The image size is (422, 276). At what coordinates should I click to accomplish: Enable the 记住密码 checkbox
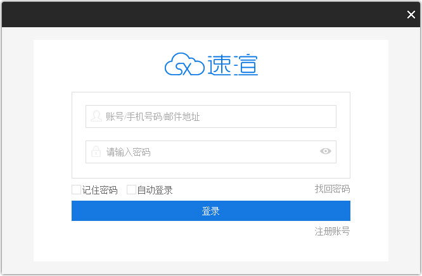coord(76,189)
